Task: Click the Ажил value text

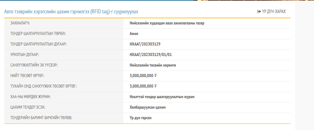Action: [134, 34]
